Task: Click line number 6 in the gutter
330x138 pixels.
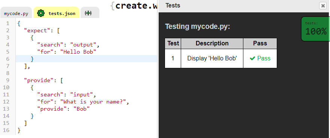Action: (7, 59)
